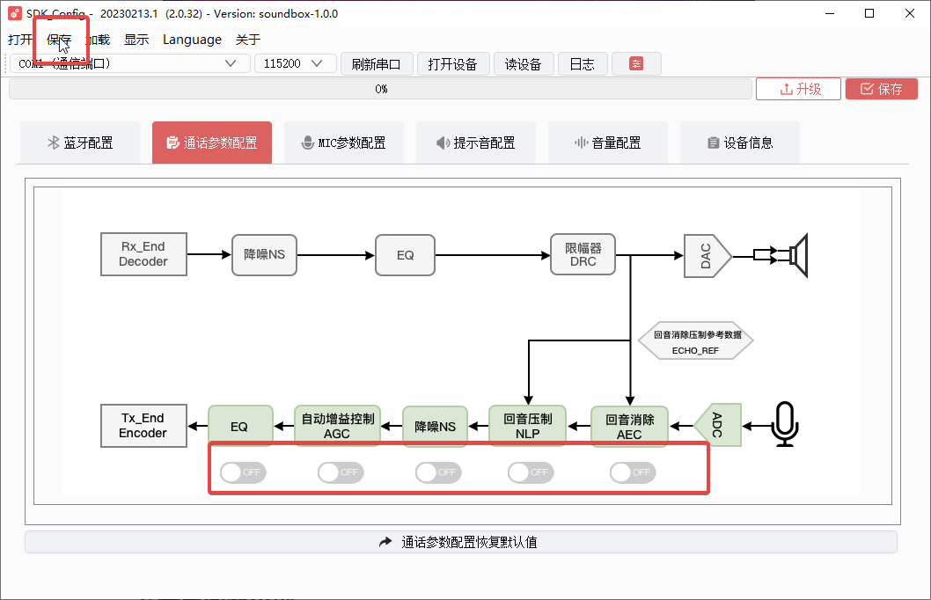
Task: Click the ECHO_REF hexagon label
Action: coord(696,342)
